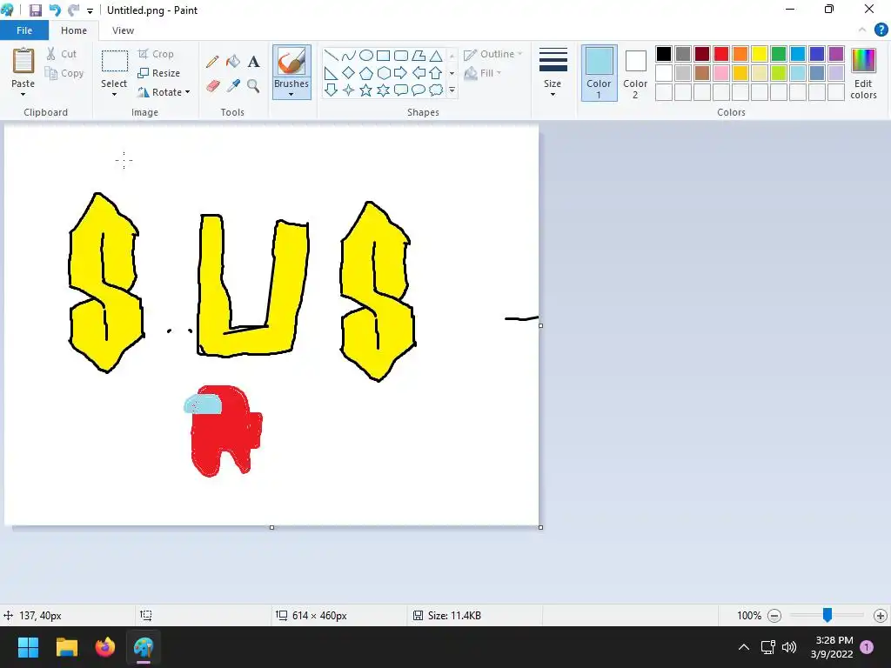Screen dimensions: 891x668
Task: Open Edit colors dialog
Action: click(863, 74)
